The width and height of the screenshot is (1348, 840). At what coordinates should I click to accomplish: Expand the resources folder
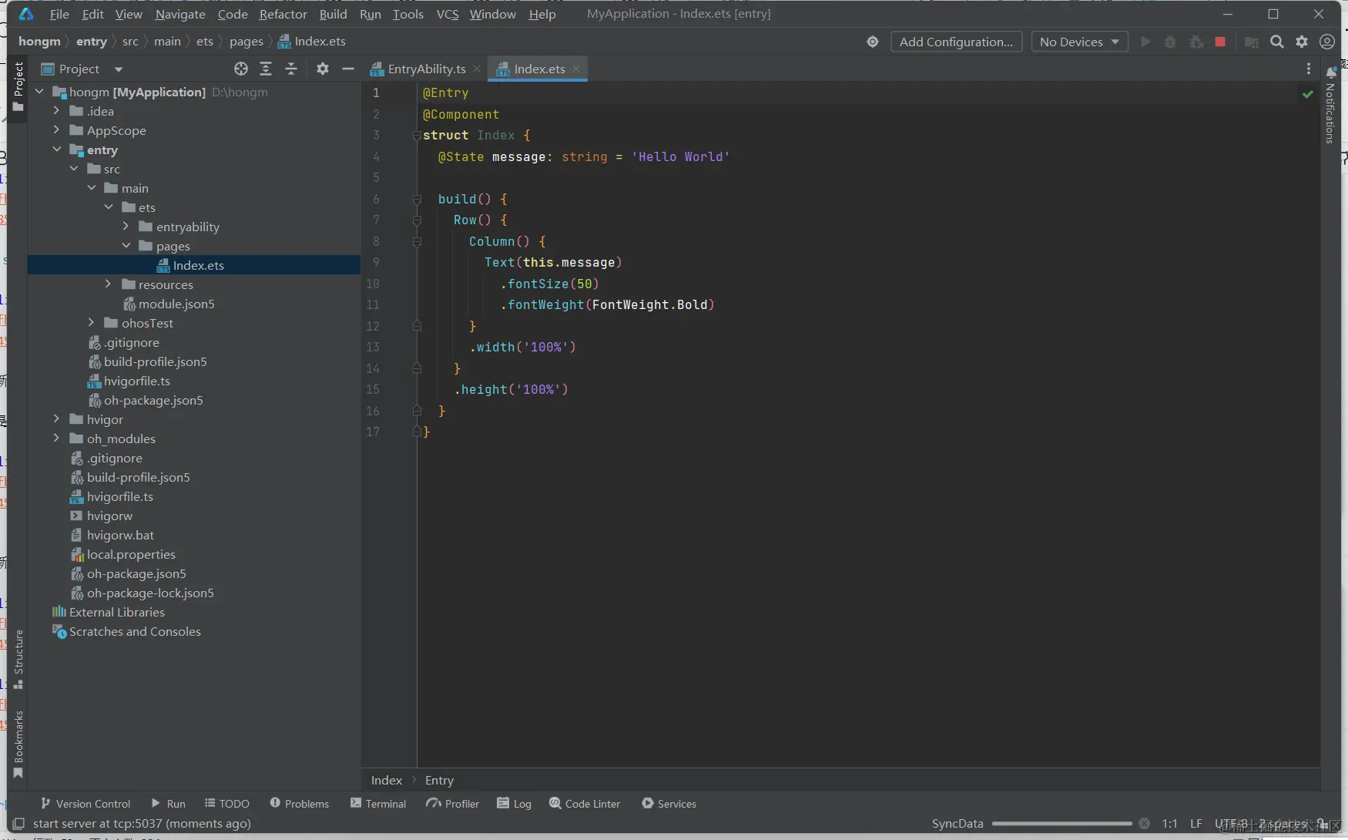click(109, 284)
